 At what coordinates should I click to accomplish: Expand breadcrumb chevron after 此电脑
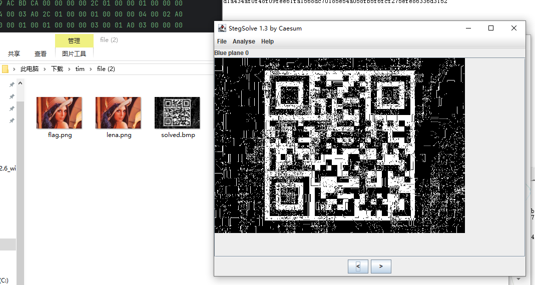point(45,69)
